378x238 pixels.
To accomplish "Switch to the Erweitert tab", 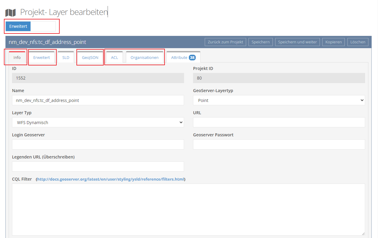I will coord(42,57).
